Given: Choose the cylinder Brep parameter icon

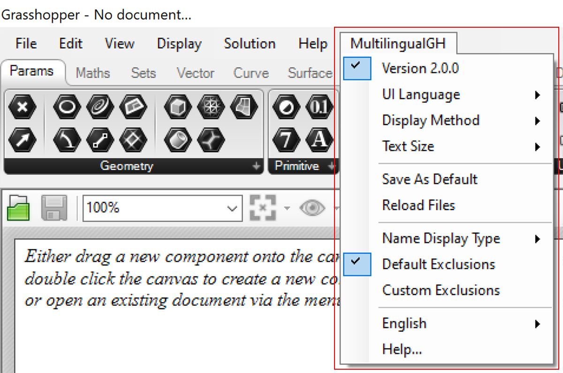Looking at the screenshot, I should pos(178,140).
